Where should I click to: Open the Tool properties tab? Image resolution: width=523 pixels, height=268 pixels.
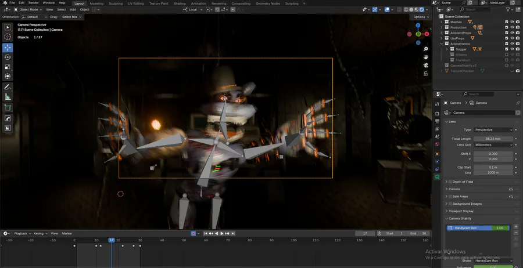437,104
